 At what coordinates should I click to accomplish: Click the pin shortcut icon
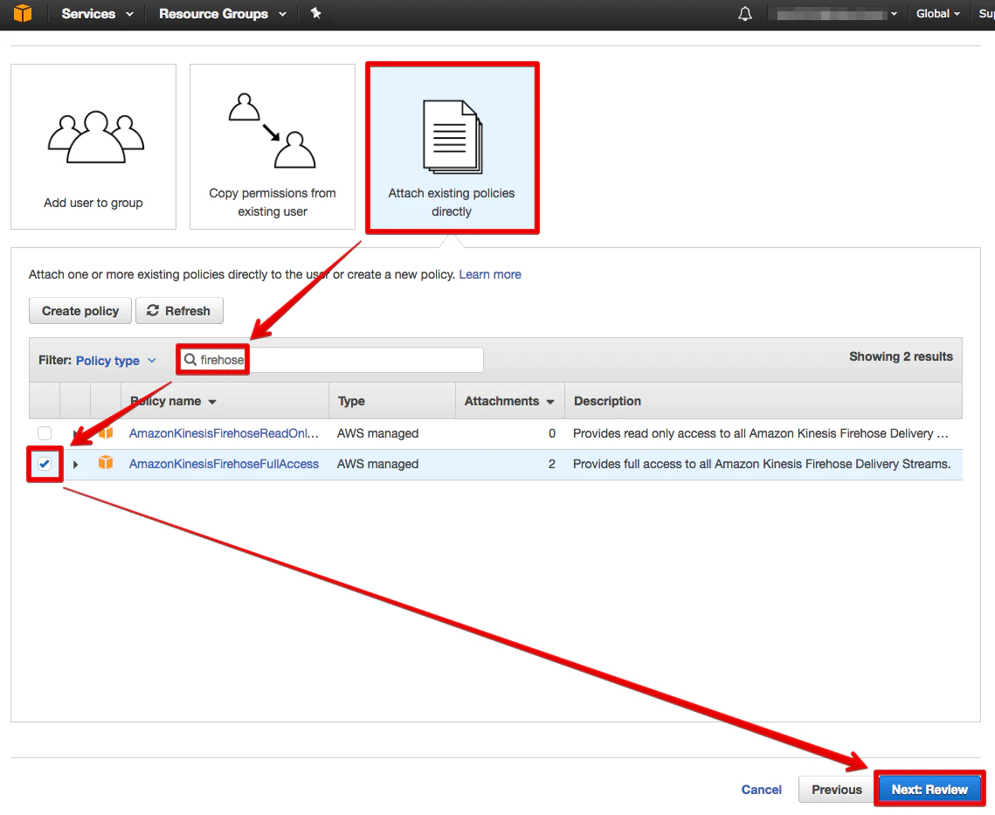(x=315, y=13)
